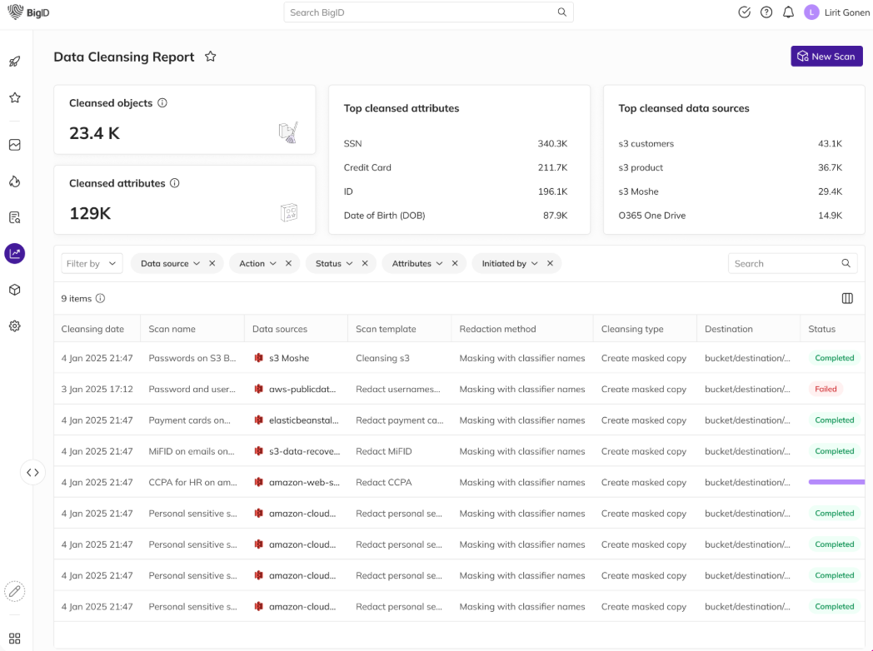Click the New Scan button
The image size is (873, 651).
tap(826, 57)
